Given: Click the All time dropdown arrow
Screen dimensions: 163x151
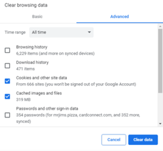Looking at the screenshot, I should 89,32.
